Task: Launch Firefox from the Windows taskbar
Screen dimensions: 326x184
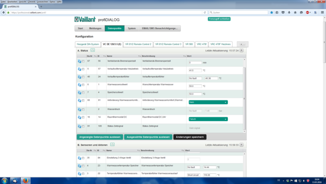Action: pyautogui.click(x=26, y=180)
